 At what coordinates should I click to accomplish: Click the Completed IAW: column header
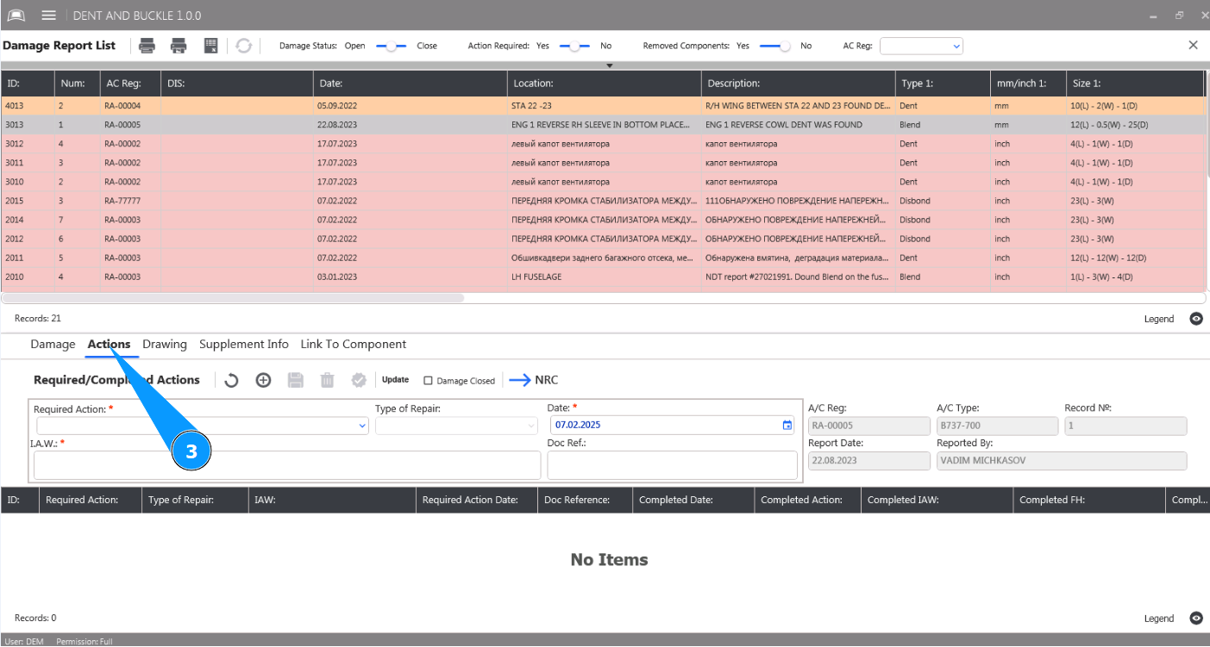pyautogui.click(x=937, y=500)
